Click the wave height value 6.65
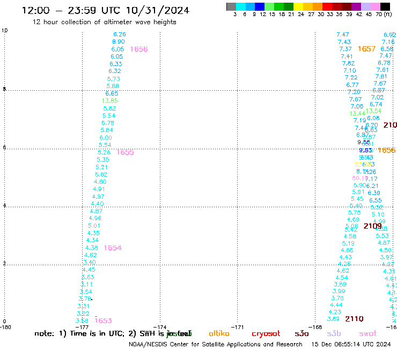The height and width of the screenshot is (349, 397). coord(112,93)
